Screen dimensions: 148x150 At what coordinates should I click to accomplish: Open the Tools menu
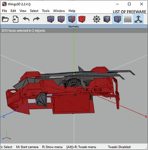click(x=46, y=11)
